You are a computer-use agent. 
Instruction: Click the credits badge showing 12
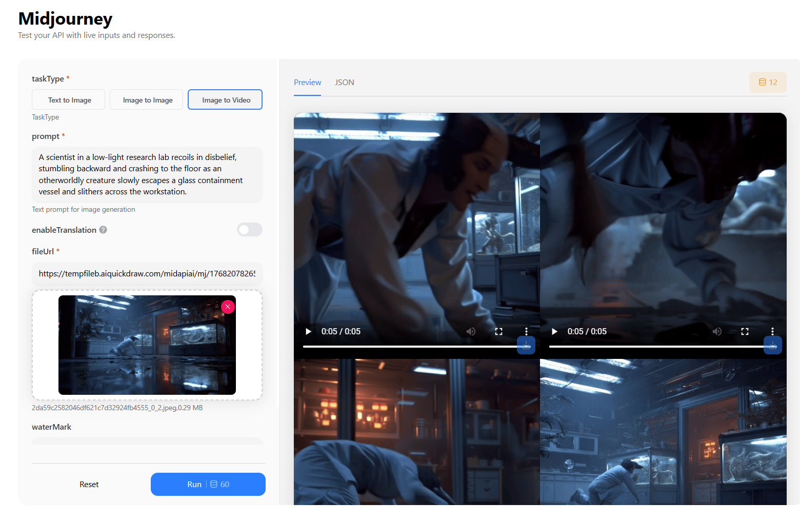[x=768, y=82]
